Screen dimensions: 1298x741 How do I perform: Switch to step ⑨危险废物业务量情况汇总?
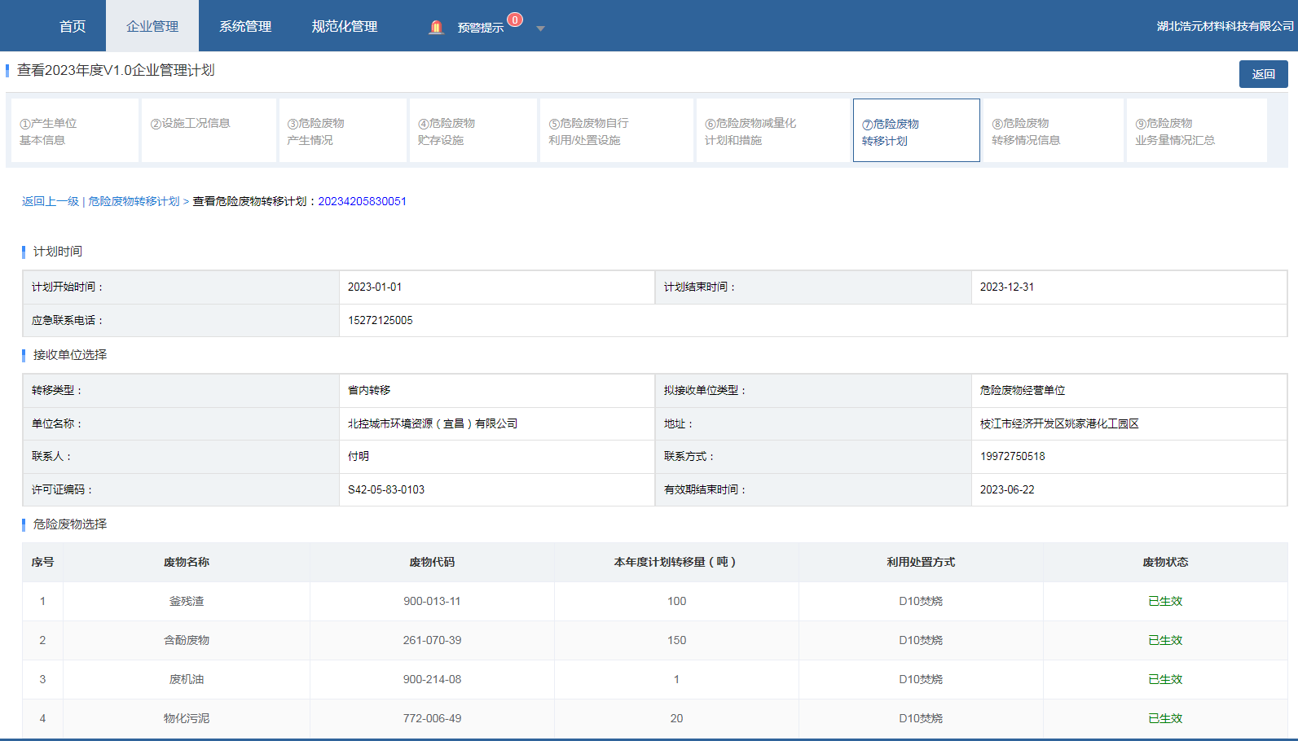click(x=1197, y=131)
